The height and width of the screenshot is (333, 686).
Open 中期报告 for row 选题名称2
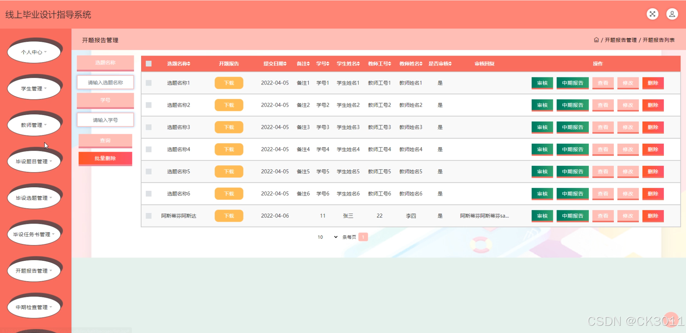pos(573,105)
